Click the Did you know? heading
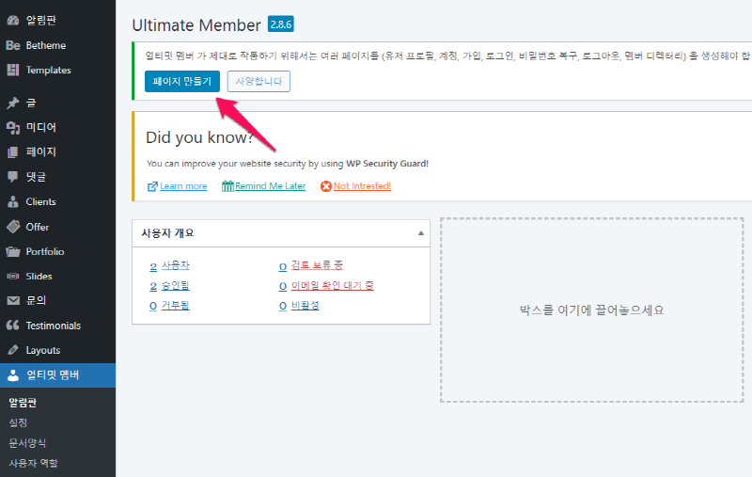 199,137
